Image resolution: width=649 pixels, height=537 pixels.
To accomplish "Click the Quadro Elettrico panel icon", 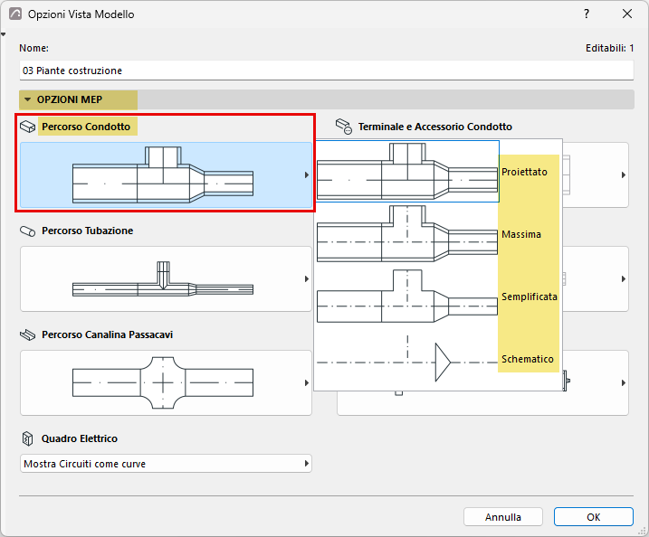I will (x=27, y=438).
